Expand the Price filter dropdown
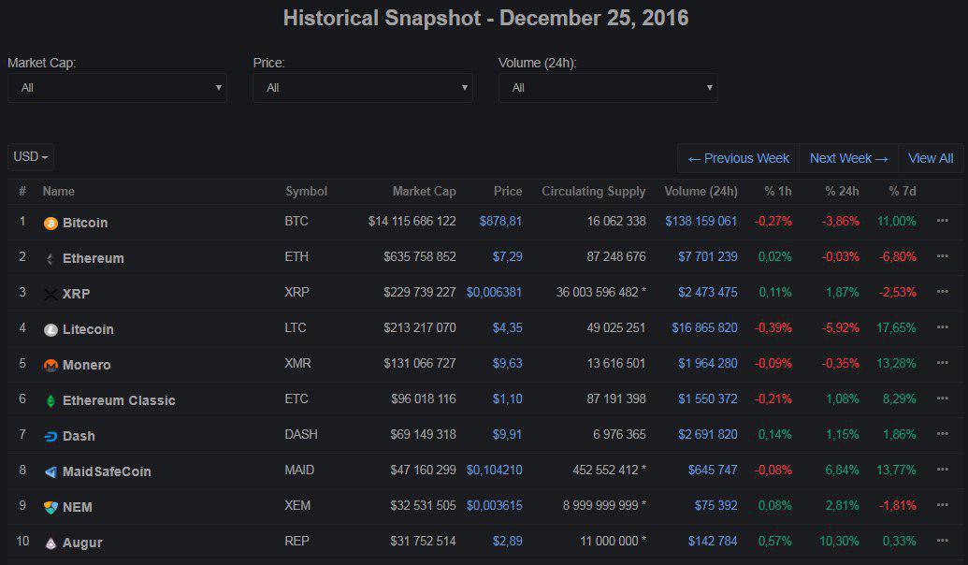The height and width of the screenshot is (565, 968). [362, 88]
